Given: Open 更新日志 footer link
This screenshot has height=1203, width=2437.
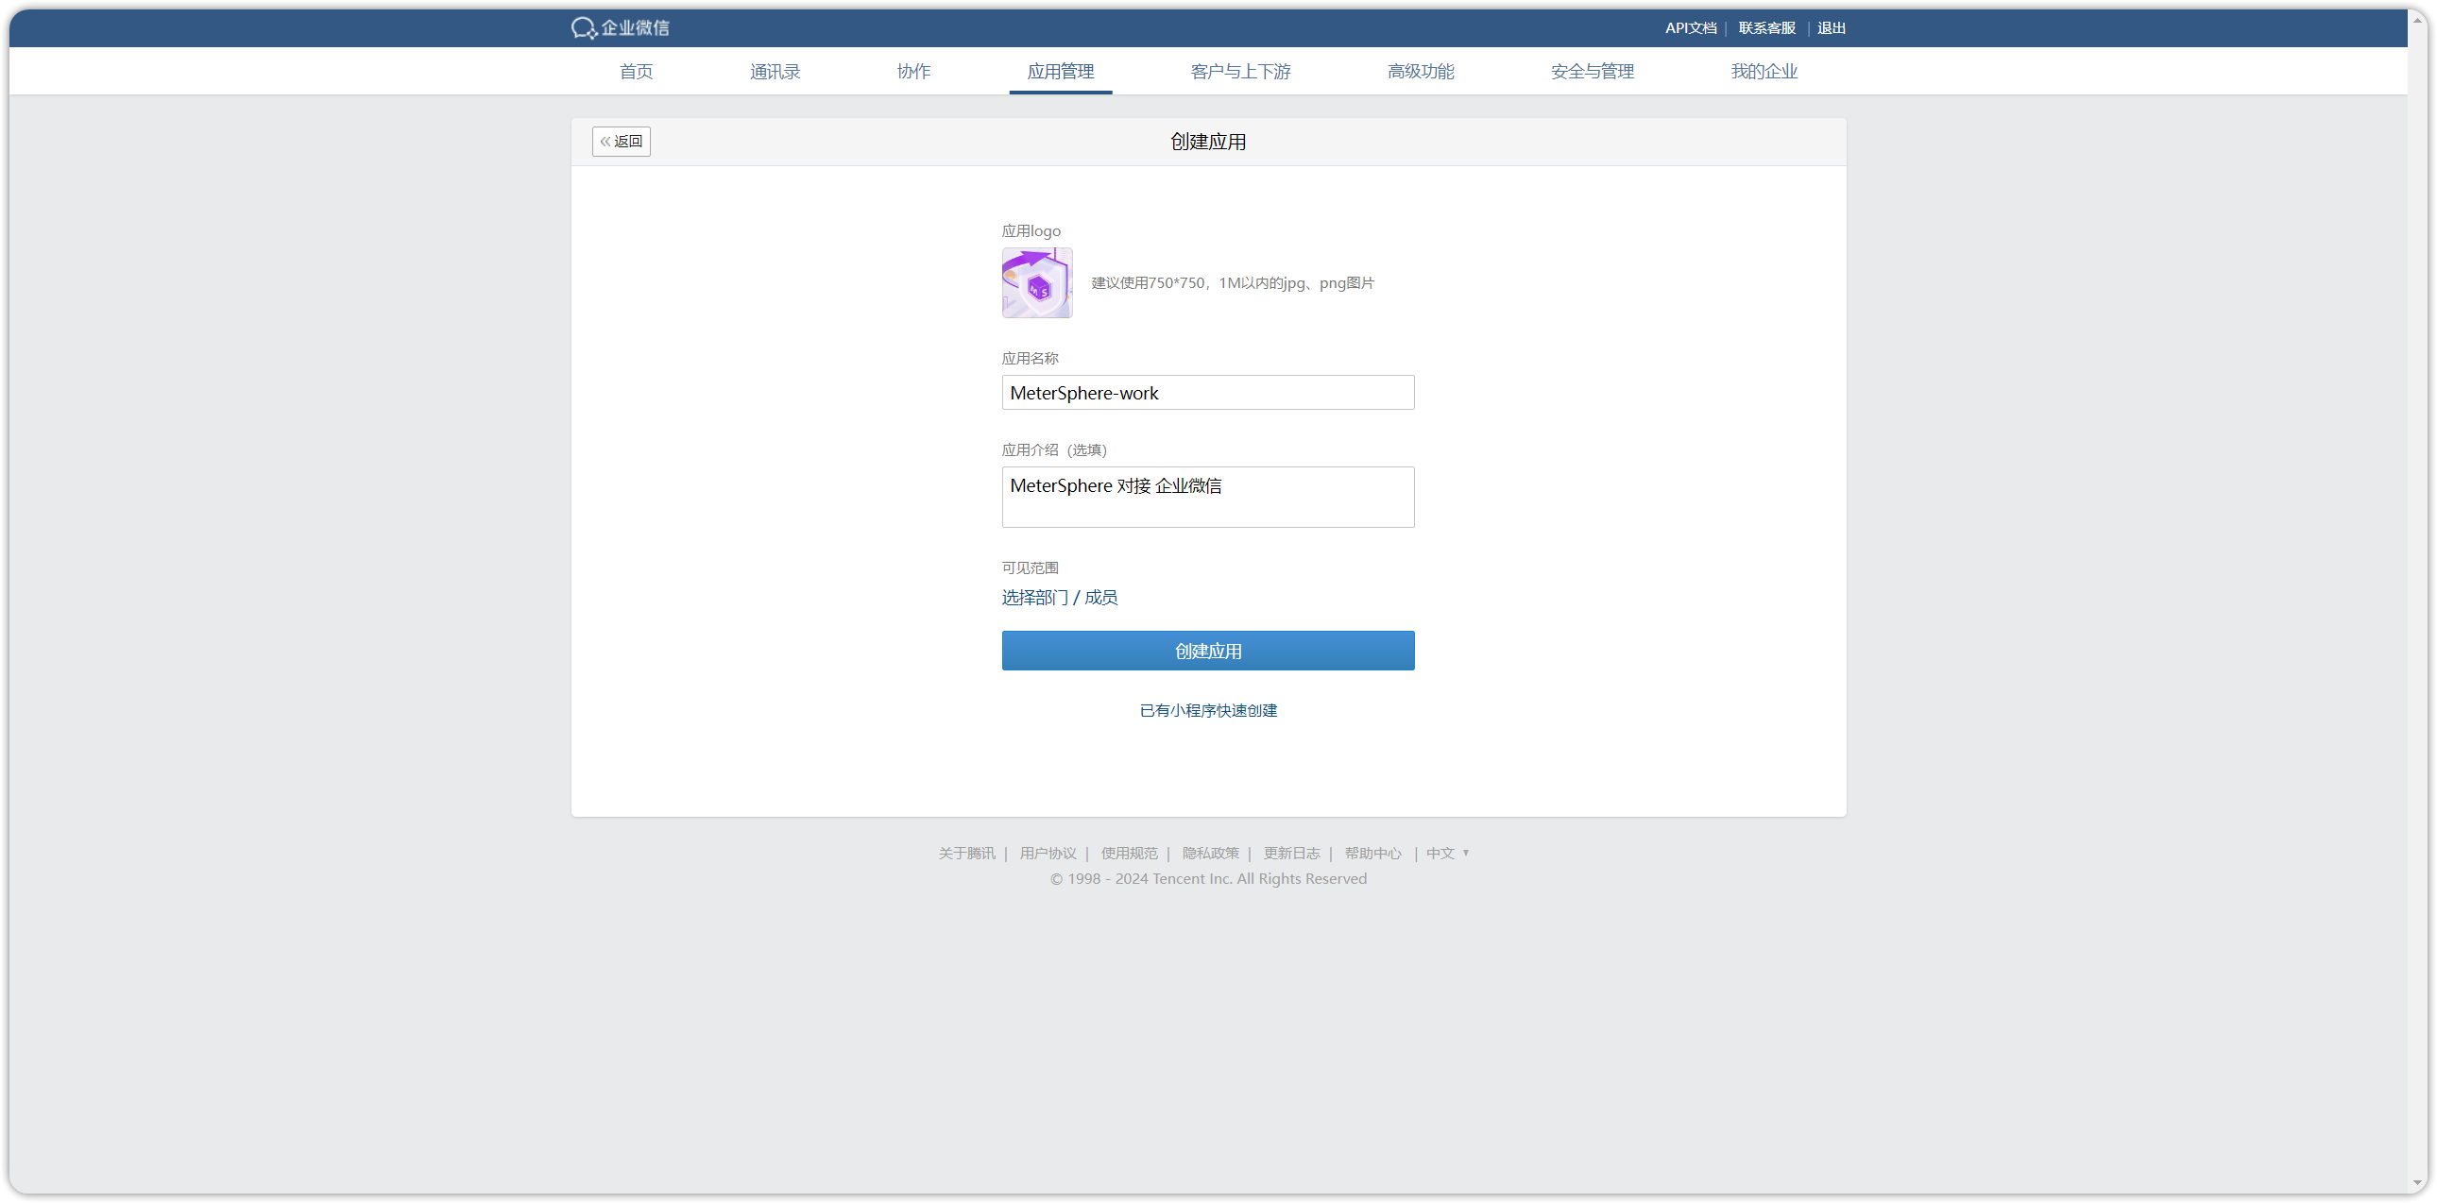Looking at the screenshot, I should point(1292,853).
